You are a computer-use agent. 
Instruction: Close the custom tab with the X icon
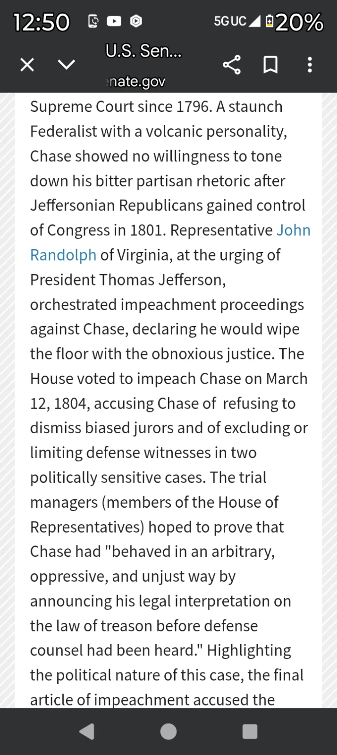coord(27,65)
